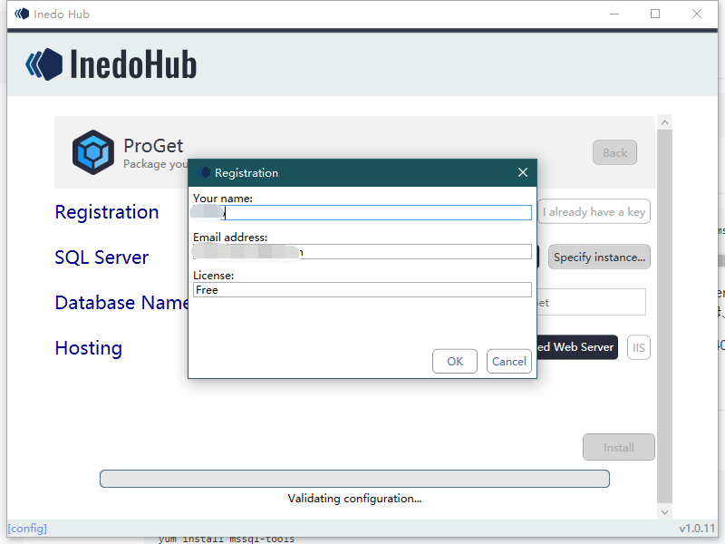Click the v1.0.11 version label

pyautogui.click(x=697, y=529)
